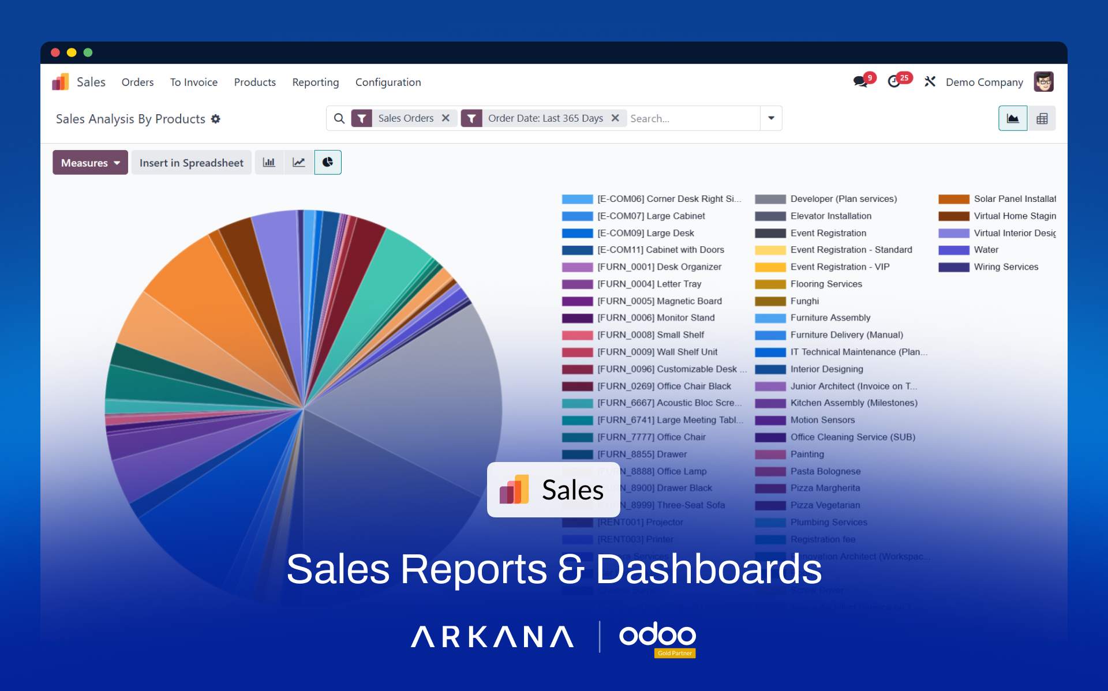Toggle legend entry Event Registration - VIP
This screenshot has height=691, width=1108.
tap(822, 267)
